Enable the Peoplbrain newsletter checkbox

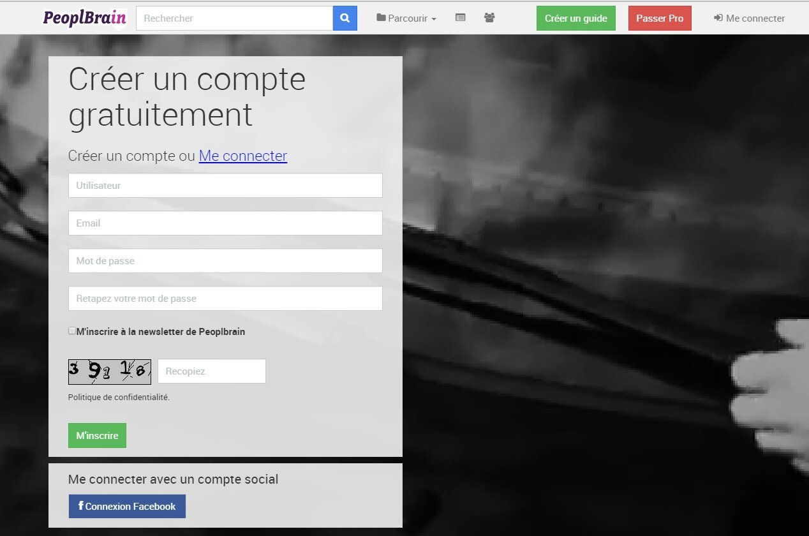72,331
